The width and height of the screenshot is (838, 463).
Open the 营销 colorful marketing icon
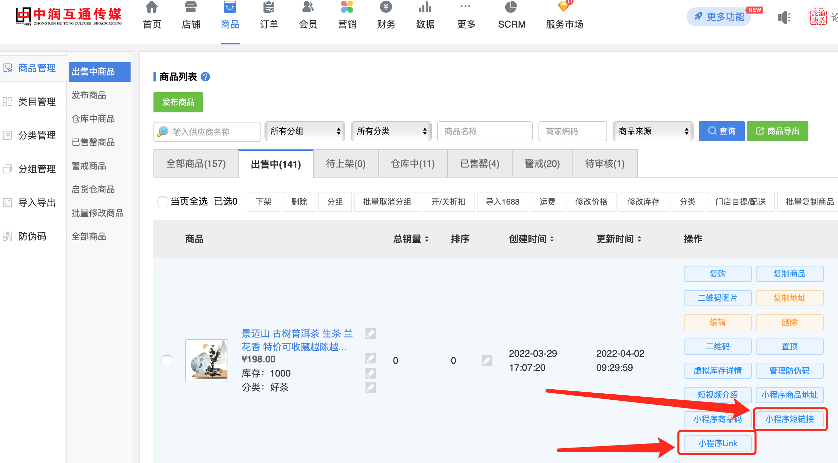(347, 7)
